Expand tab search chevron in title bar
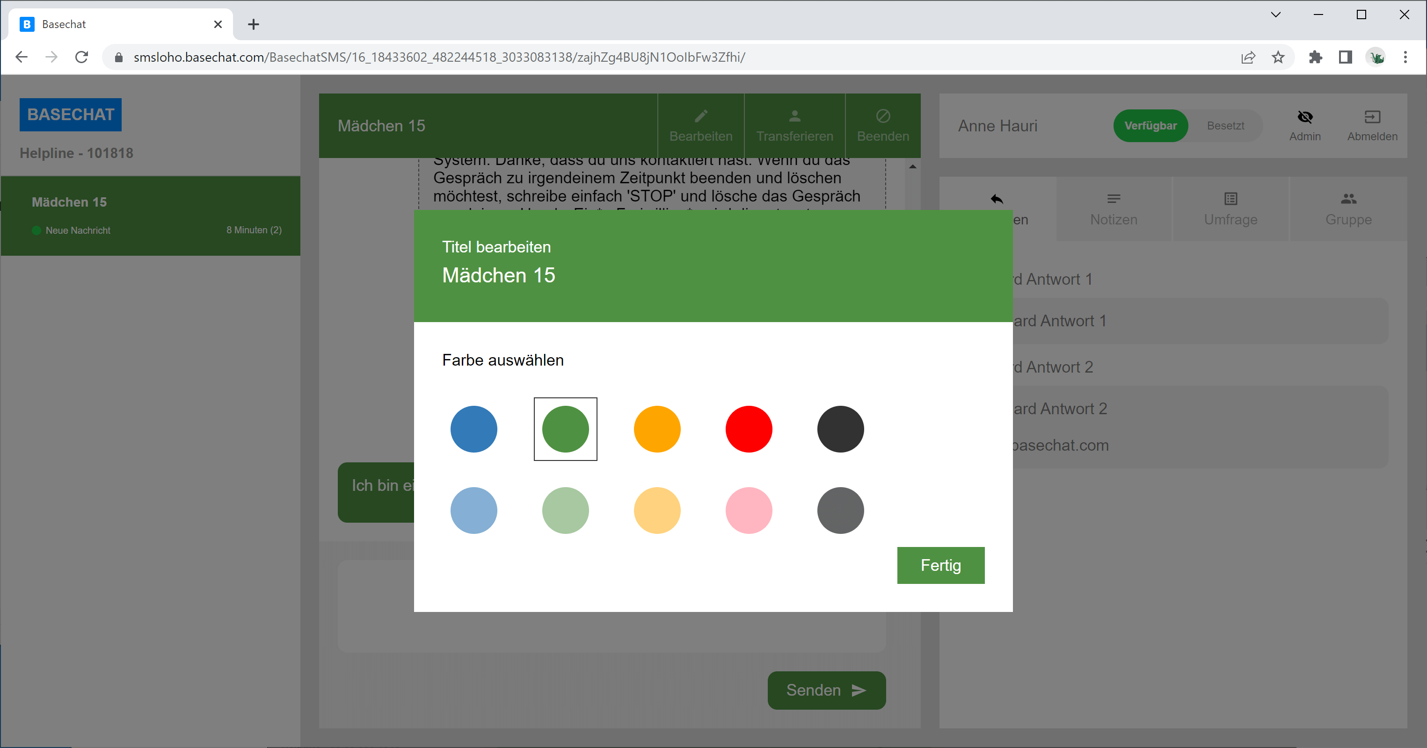The width and height of the screenshot is (1427, 748). coord(1276,15)
